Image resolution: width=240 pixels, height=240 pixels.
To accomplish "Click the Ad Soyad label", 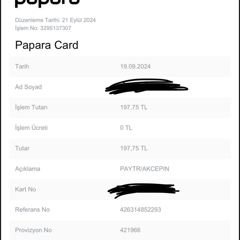I will coord(28,87).
